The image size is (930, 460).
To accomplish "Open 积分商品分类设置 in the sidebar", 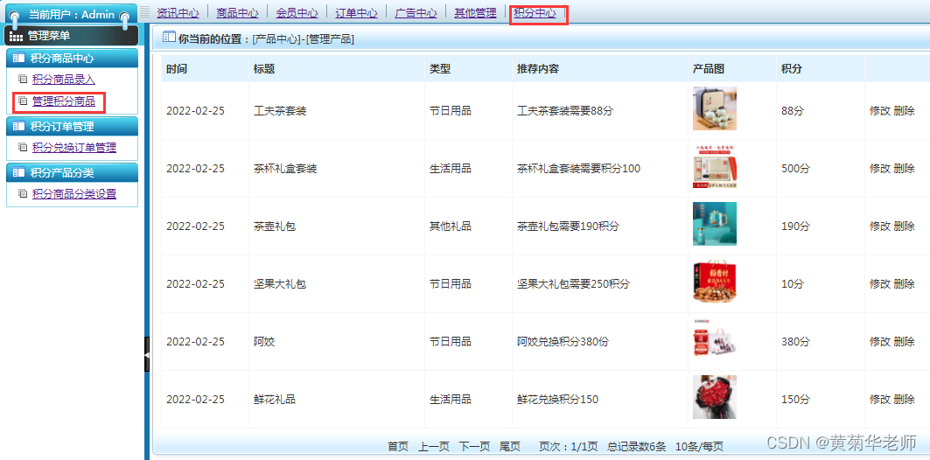I will 74,194.
